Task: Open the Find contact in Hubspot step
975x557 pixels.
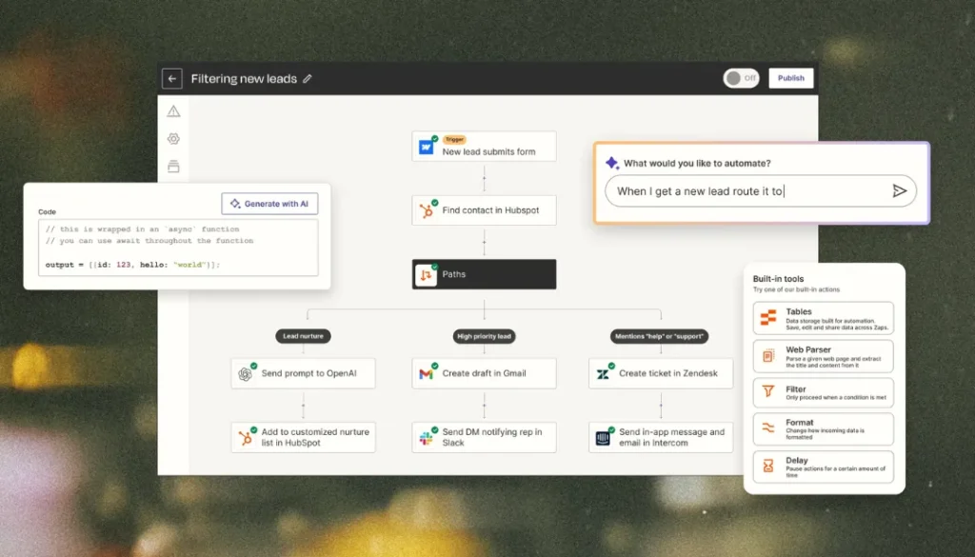Action: pyautogui.click(x=484, y=210)
